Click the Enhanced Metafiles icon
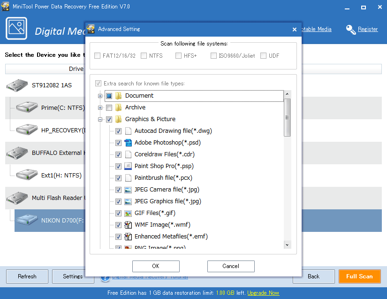Image resolution: width=387 pixels, height=299 pixels. point(128,237)
